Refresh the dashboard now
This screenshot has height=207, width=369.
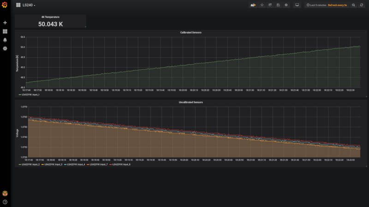(362, 5)
